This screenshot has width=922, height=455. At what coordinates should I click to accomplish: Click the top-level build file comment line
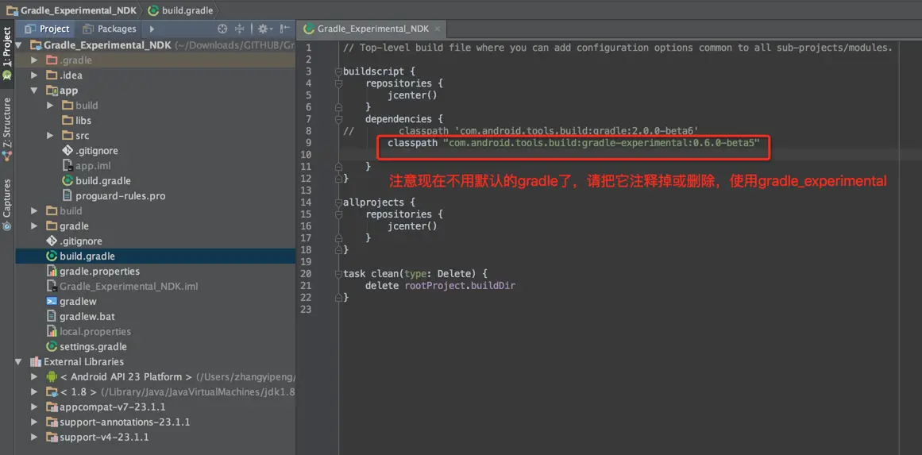[618, 48]
